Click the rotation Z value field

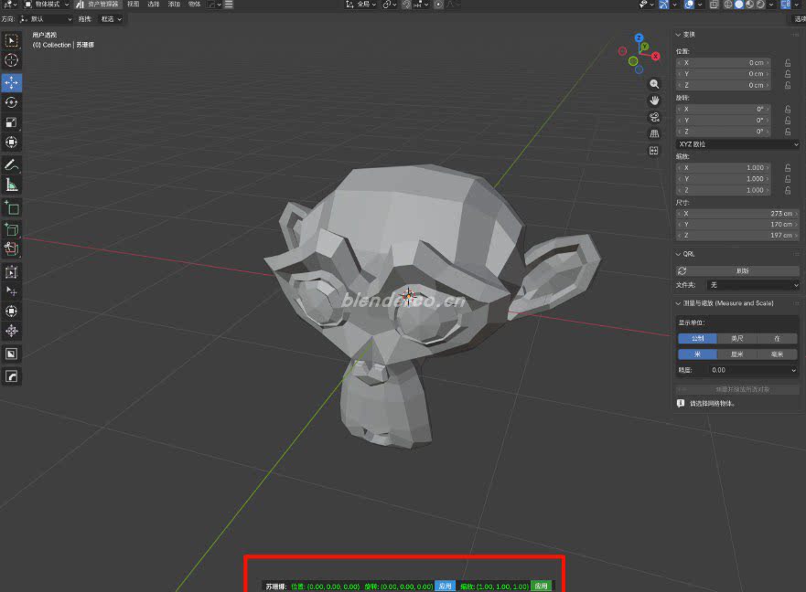click(x=724, y=132)
